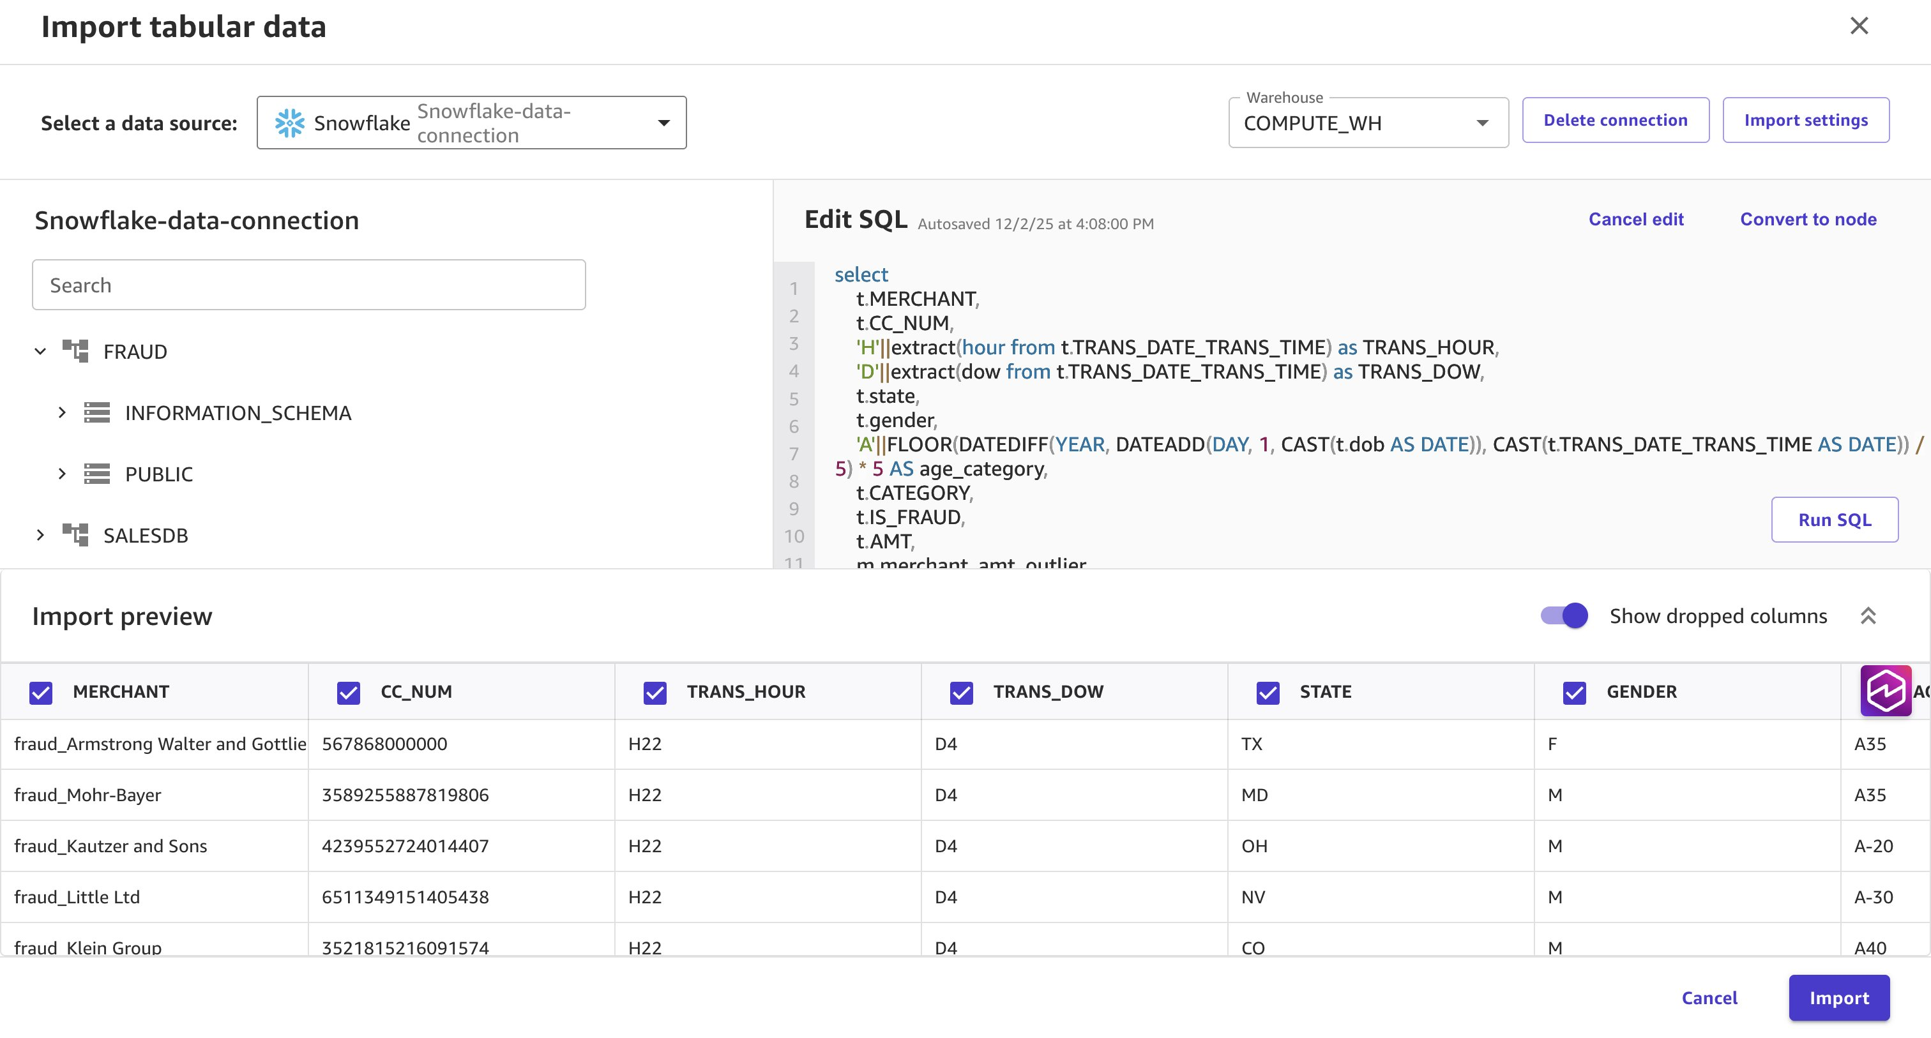The height and width of the screenshot is (1038, 1931).
Task: Click the PUBLIC schema icon
Action: 96,474
